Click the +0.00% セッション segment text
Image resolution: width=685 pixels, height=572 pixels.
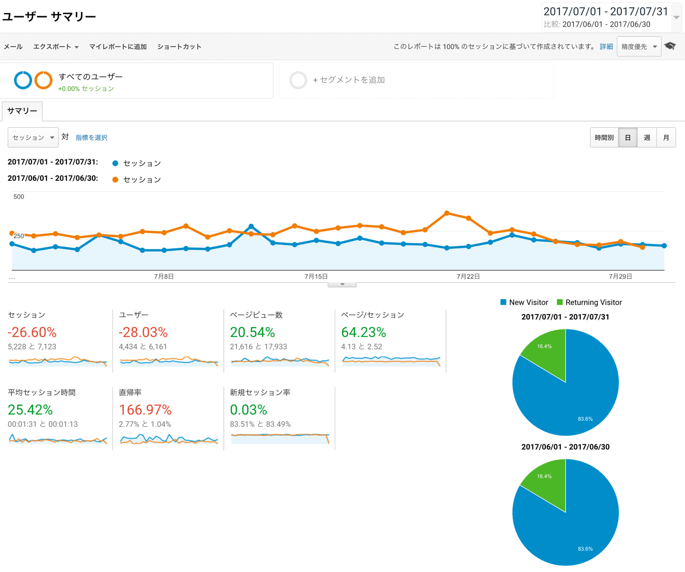pyautogui.click(x=86, y=89)
